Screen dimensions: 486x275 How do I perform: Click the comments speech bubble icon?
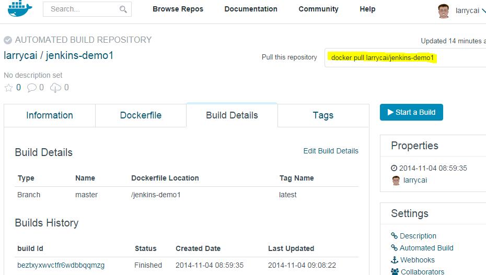[32, 88]
